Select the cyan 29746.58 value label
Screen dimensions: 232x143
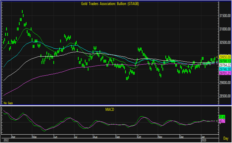224,69
